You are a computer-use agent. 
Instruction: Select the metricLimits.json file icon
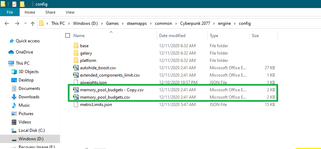[76, 105]
